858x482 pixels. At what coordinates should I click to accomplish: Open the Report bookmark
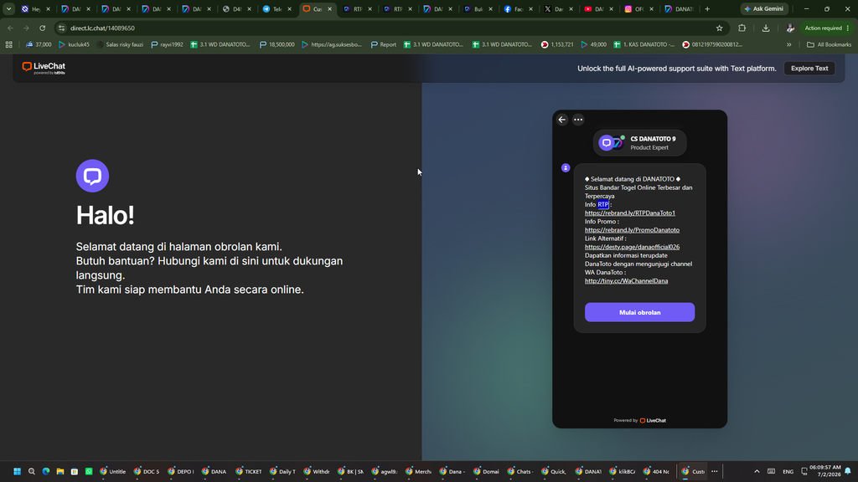tap(383, 44)
